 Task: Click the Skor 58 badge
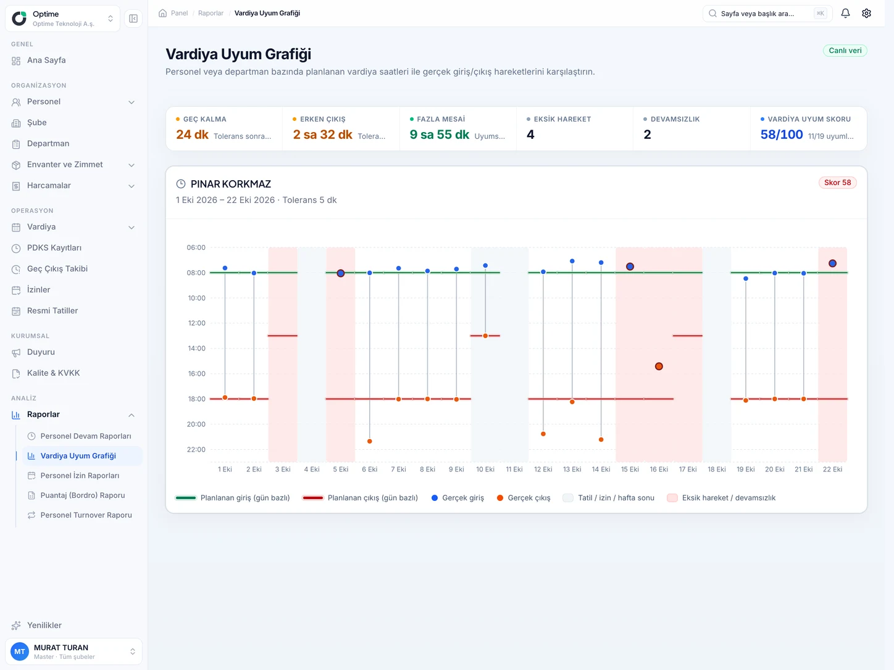click(837, 183)
